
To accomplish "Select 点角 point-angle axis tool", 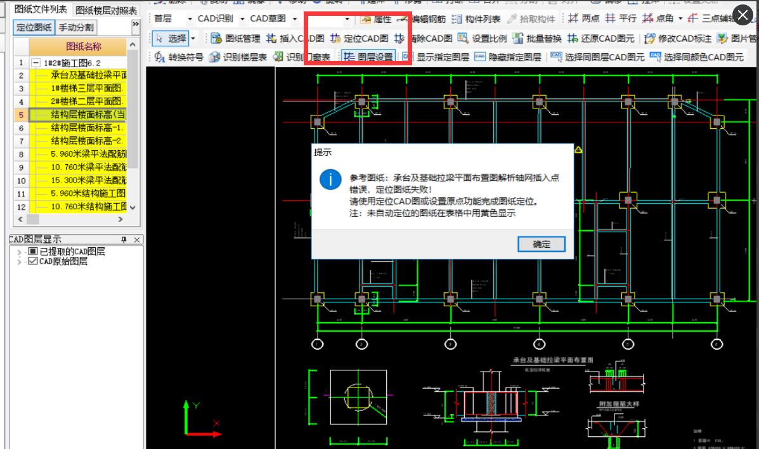I will (x=658, y=18).
